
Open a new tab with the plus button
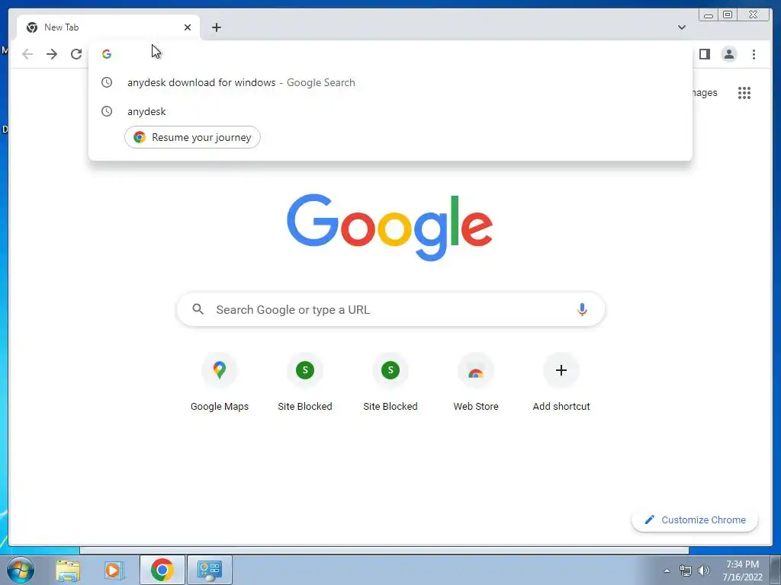(216, 27)
